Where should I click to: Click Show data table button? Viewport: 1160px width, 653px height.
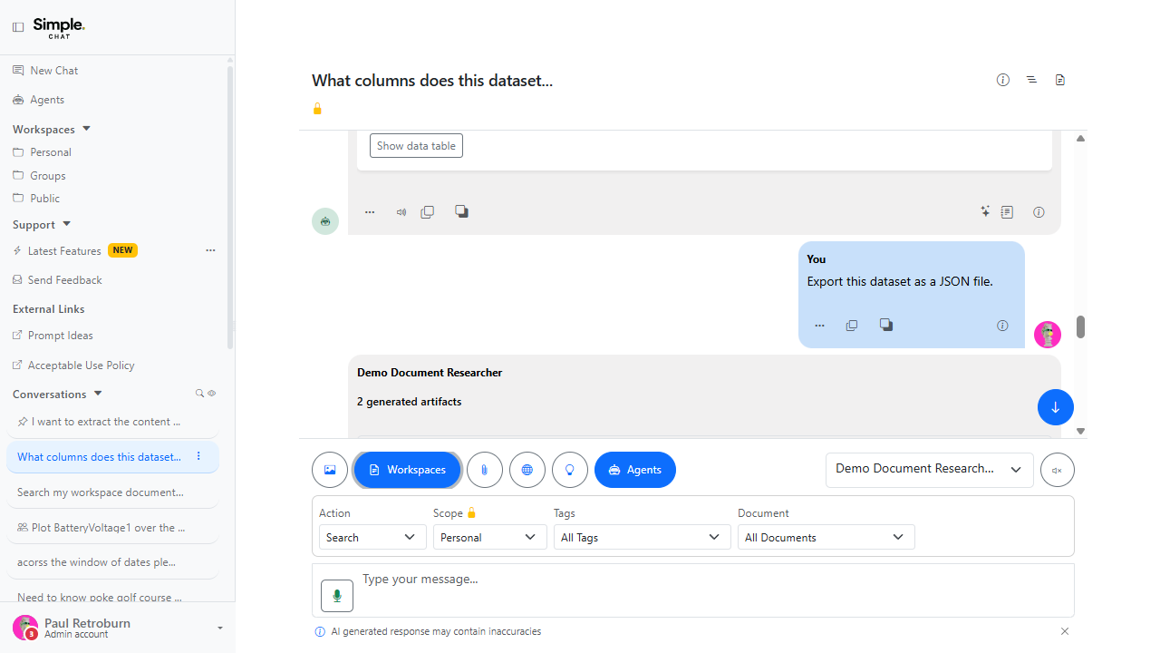pyautogui.click(x=416, y=146)
